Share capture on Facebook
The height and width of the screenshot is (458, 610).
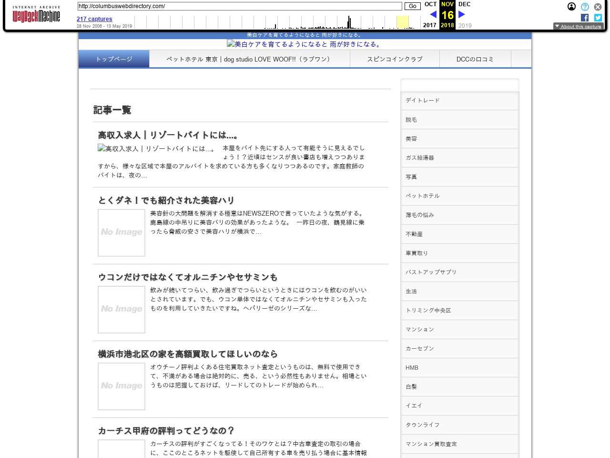(585, 18)
